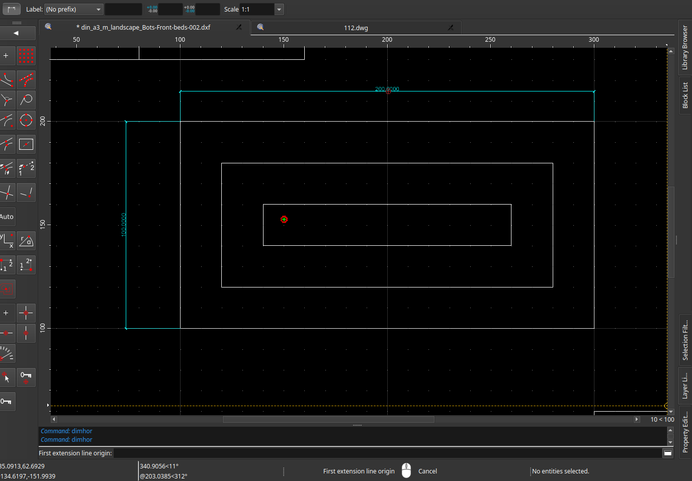Image resolution: width=692 pixels, height=481 pixels.
Task: Click zoom icon on the din_a3 dxf tab
Action: pos(48,27)
